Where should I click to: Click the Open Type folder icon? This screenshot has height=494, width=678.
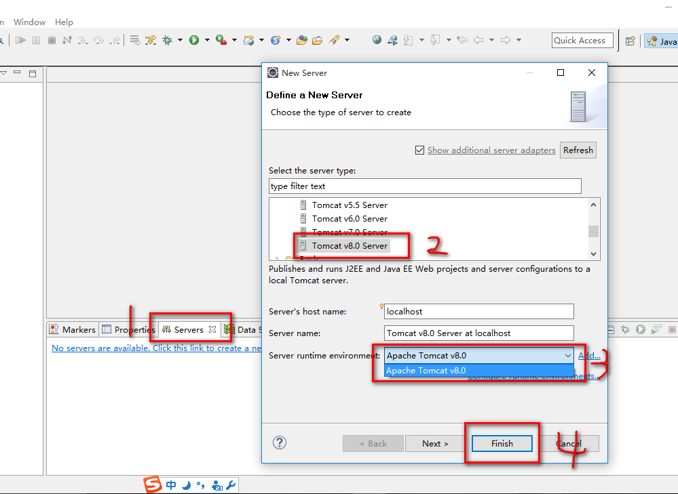coord(302,40)
